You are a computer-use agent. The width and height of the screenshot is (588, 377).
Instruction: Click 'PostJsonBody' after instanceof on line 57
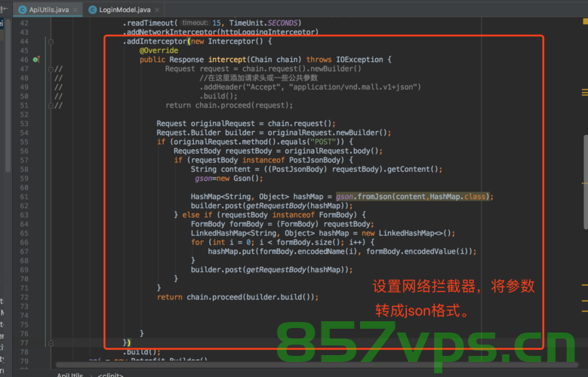pos(315,160)
